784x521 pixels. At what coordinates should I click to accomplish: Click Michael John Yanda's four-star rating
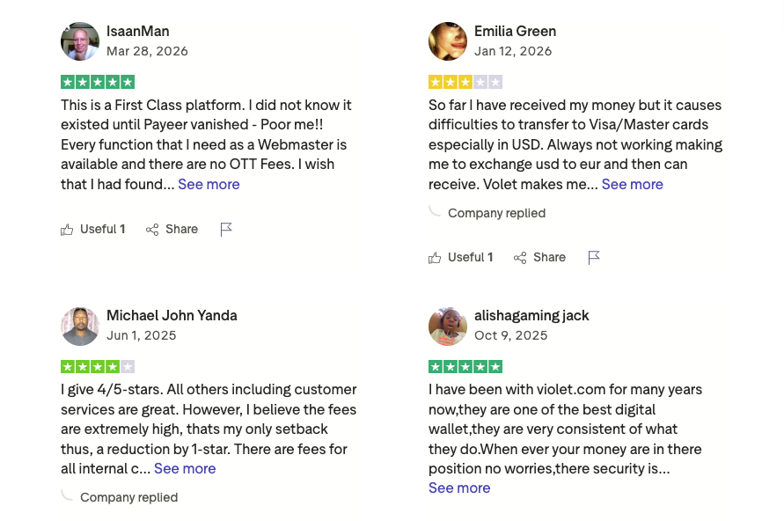click(98, 366)
